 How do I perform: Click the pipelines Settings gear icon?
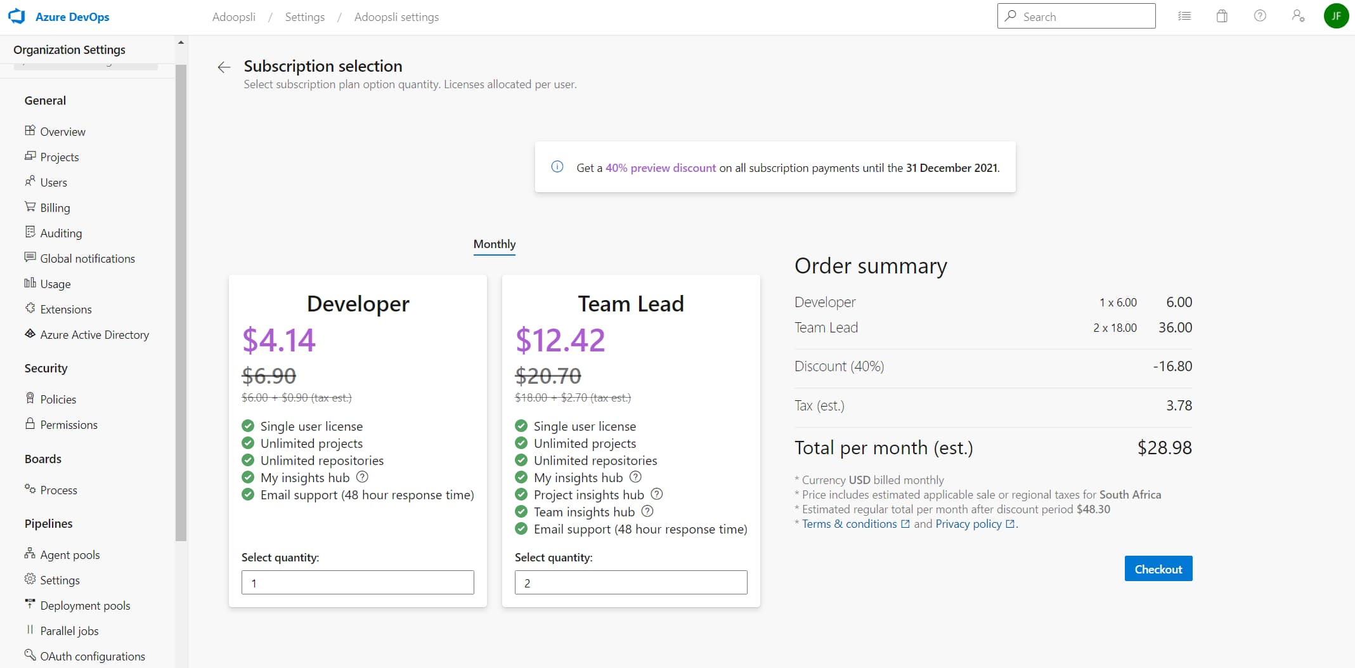pyautogui.click(x=30, y=579)
